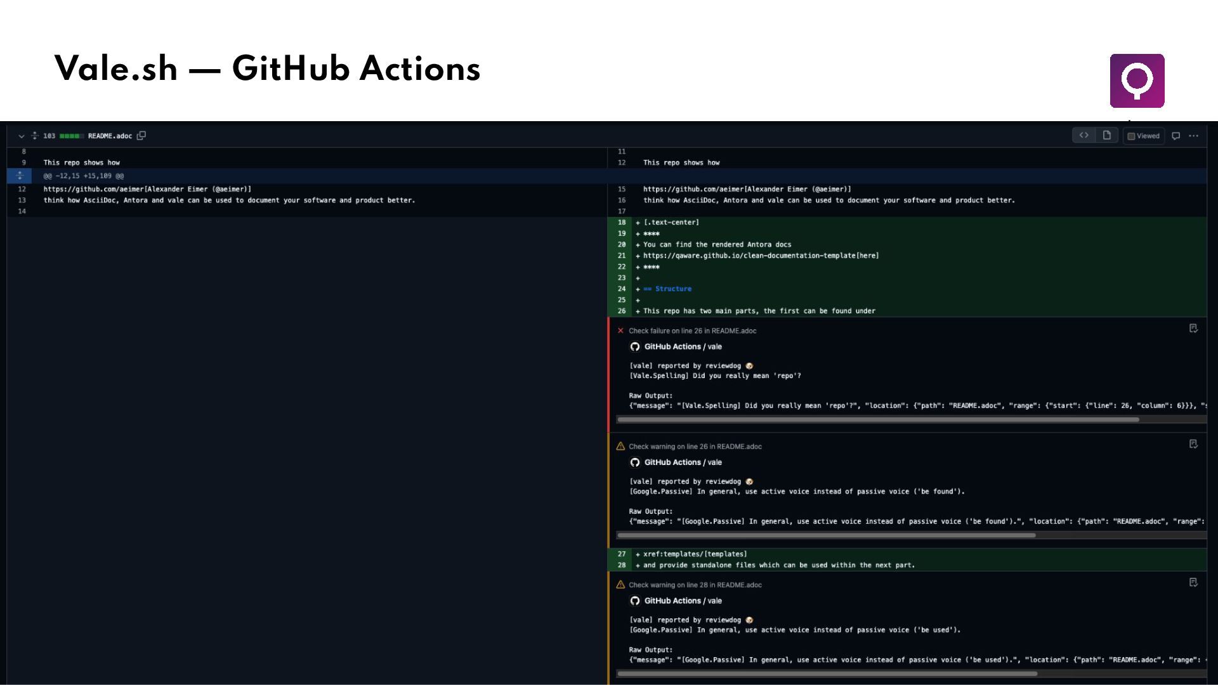Collapse the README.adoc file diff

[x=21, y=136]
